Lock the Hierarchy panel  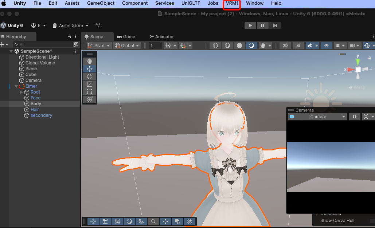coord(69,36)
